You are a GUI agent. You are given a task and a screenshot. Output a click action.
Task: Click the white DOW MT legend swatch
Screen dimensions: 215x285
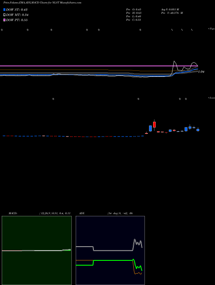[x=4, y=15]
